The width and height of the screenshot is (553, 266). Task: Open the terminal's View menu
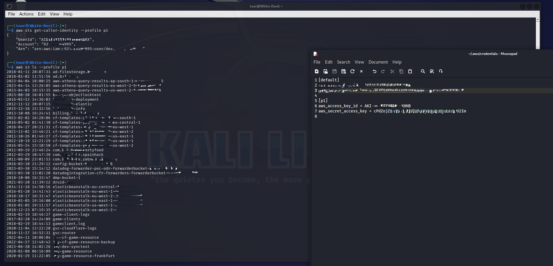[54, 14]
